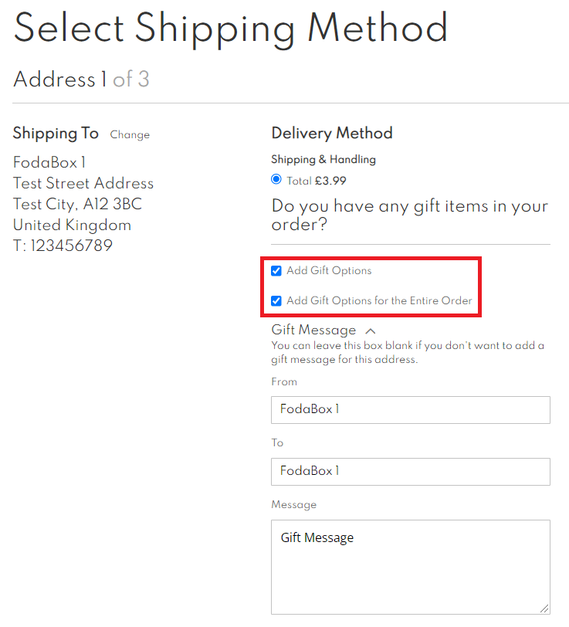Click the Change shipping address link

click(130, 134)
